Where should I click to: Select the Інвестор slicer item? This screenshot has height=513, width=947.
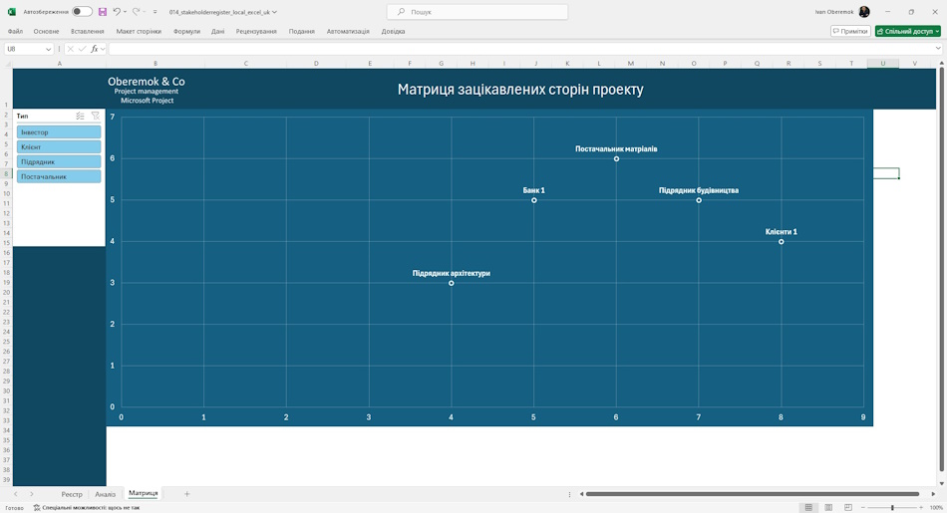coord(59,132)
